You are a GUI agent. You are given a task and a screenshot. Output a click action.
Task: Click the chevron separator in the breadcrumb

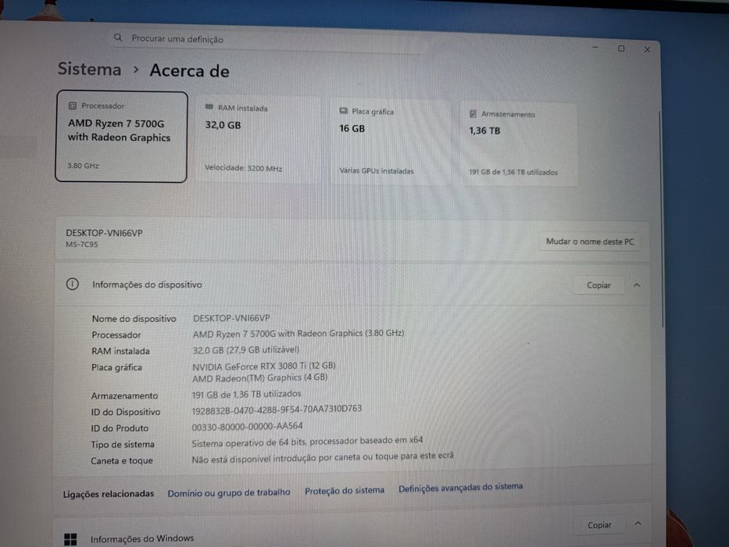136,70
